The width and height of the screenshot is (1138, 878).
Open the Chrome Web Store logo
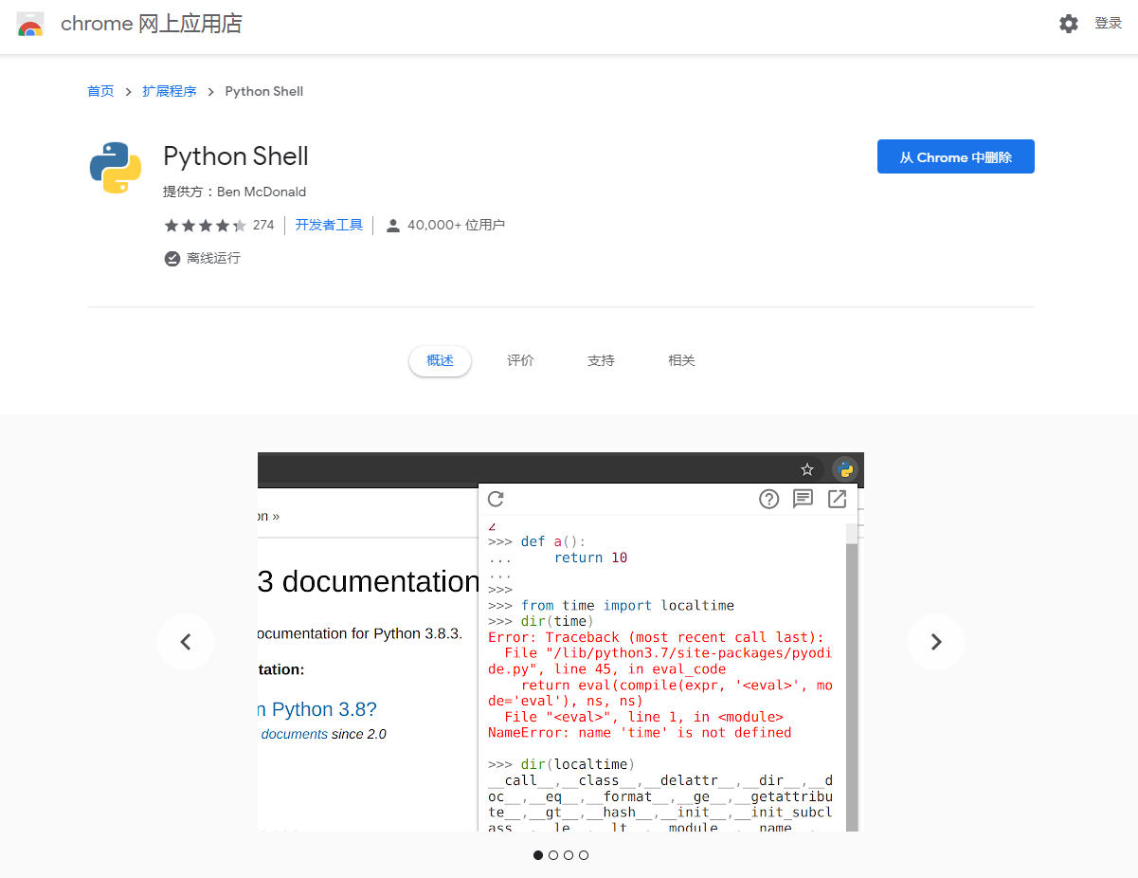tap(31, 24)
